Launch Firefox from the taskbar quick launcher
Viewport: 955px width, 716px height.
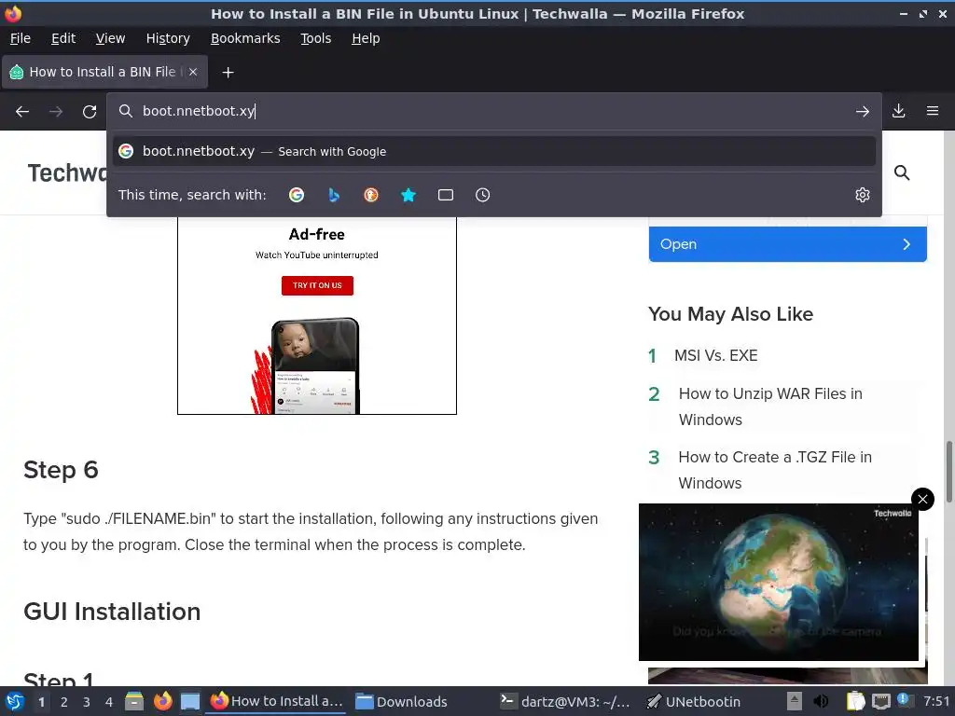click(x=162, y=701)
